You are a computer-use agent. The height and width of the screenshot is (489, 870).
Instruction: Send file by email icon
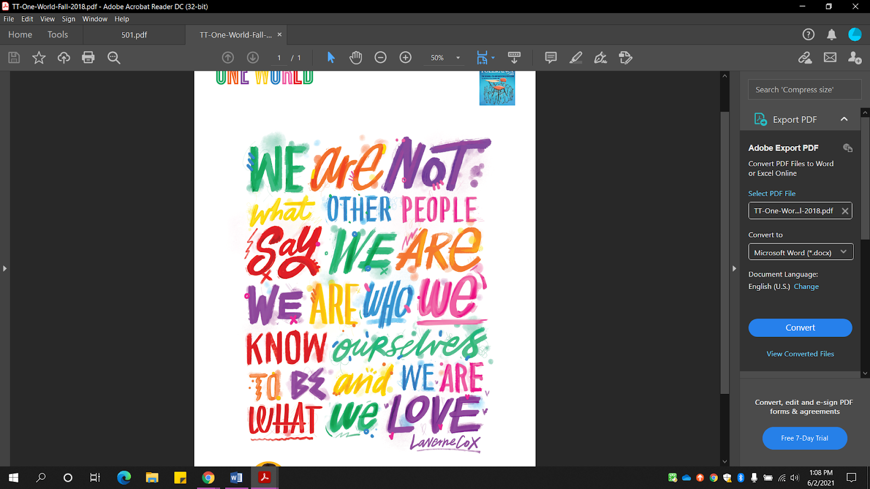[830, 58]
